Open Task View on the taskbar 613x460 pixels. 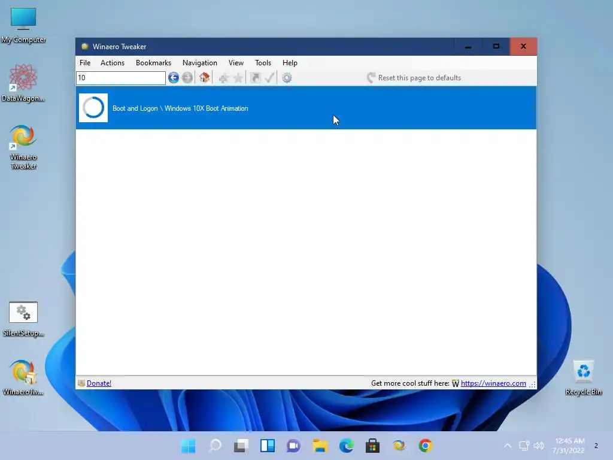point(241,446)
